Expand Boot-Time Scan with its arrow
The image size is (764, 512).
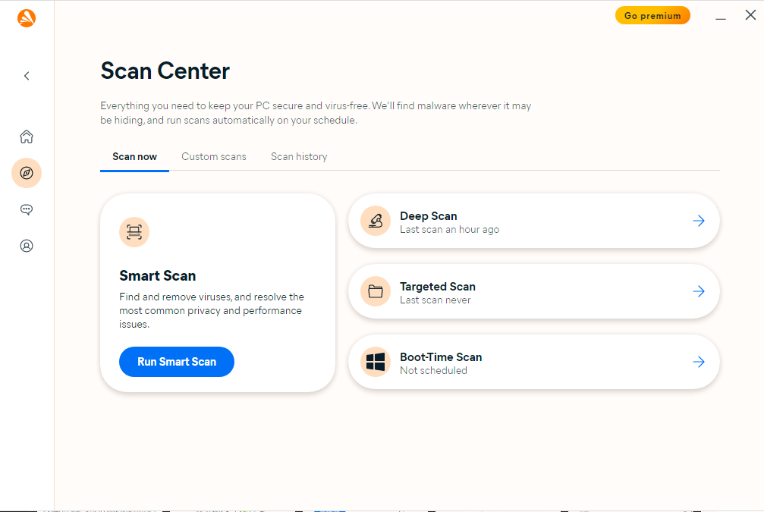point(699,362)
